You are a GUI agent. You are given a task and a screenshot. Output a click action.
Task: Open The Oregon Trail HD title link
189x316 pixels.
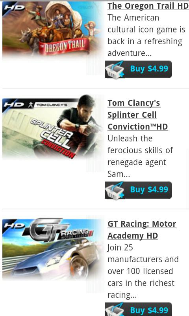(x=148, y=6)
